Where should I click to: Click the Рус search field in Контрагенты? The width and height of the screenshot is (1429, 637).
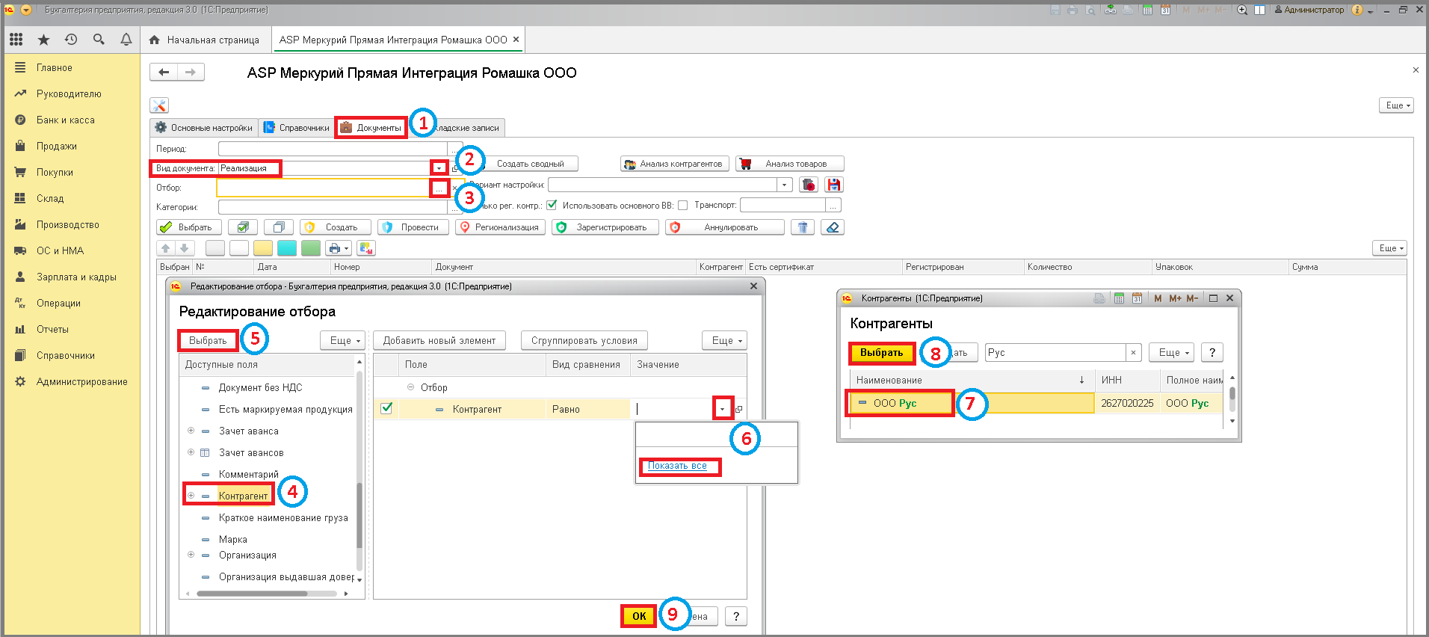coord(1055,352)
